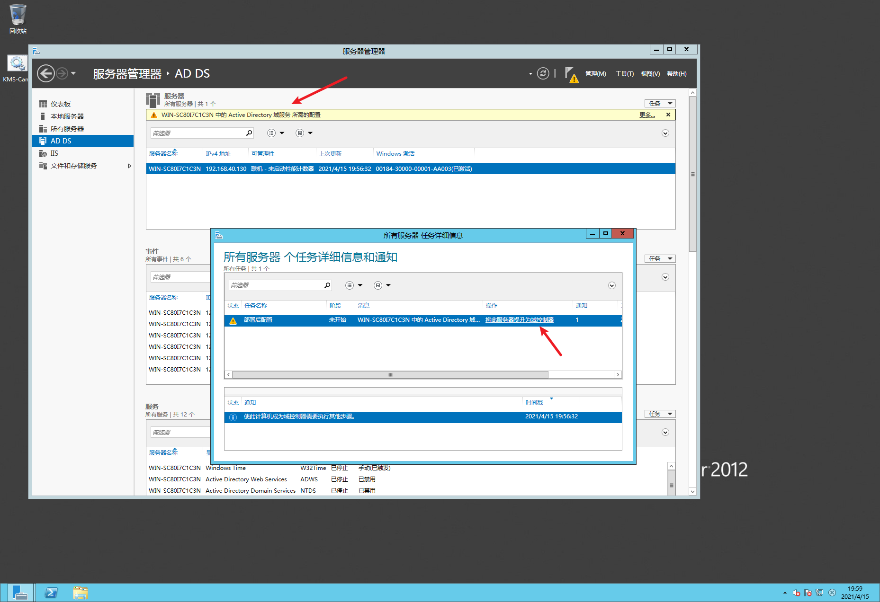Screen dimensions: 880x602
Task: Sort by IPv4 地址 column header
Action: [218, 153]
